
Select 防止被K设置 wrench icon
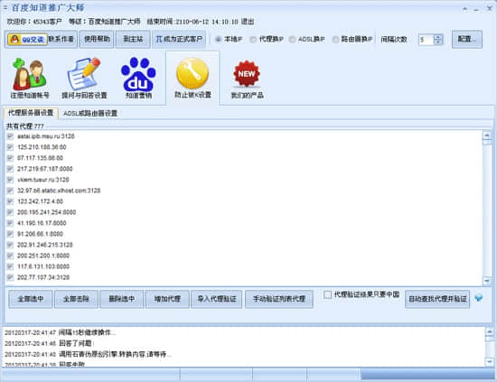click(192, 79)
